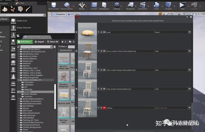
Task: Click download arrow on white wooden framed padded chair row
Action: (101, 89)
